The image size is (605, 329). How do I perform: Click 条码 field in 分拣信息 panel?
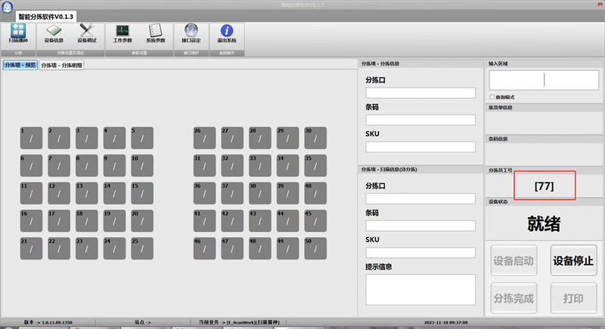420,120
